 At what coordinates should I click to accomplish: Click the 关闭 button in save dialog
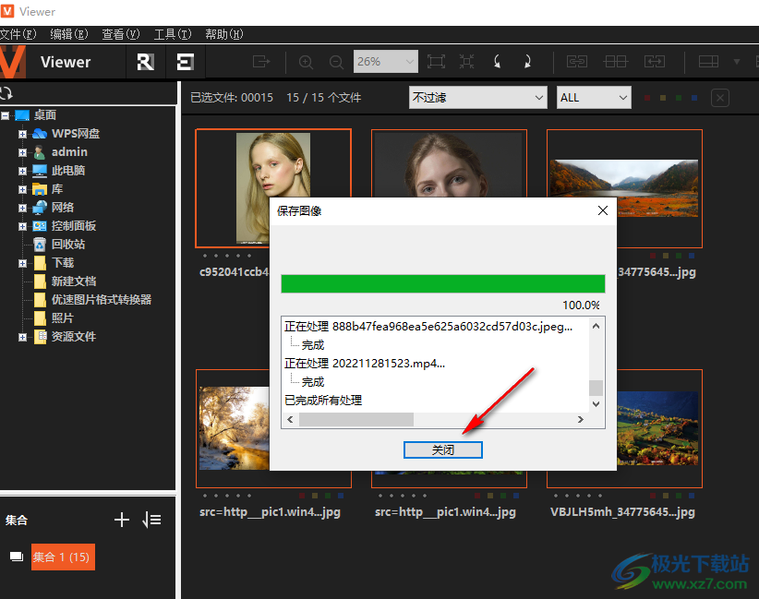click(443, 450)
